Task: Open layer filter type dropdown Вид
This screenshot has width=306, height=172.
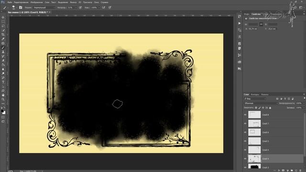Action: (x=255, y=99)
